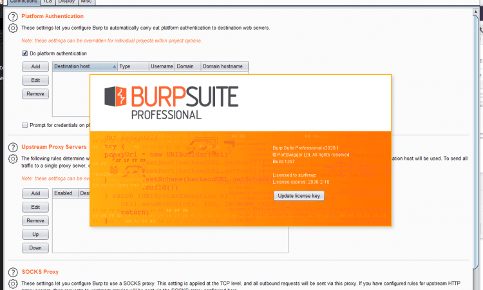This screenshot has height=290, width=483.
Task: Open help for Upstream Proxy Servers
Action: tap(13, 148)
